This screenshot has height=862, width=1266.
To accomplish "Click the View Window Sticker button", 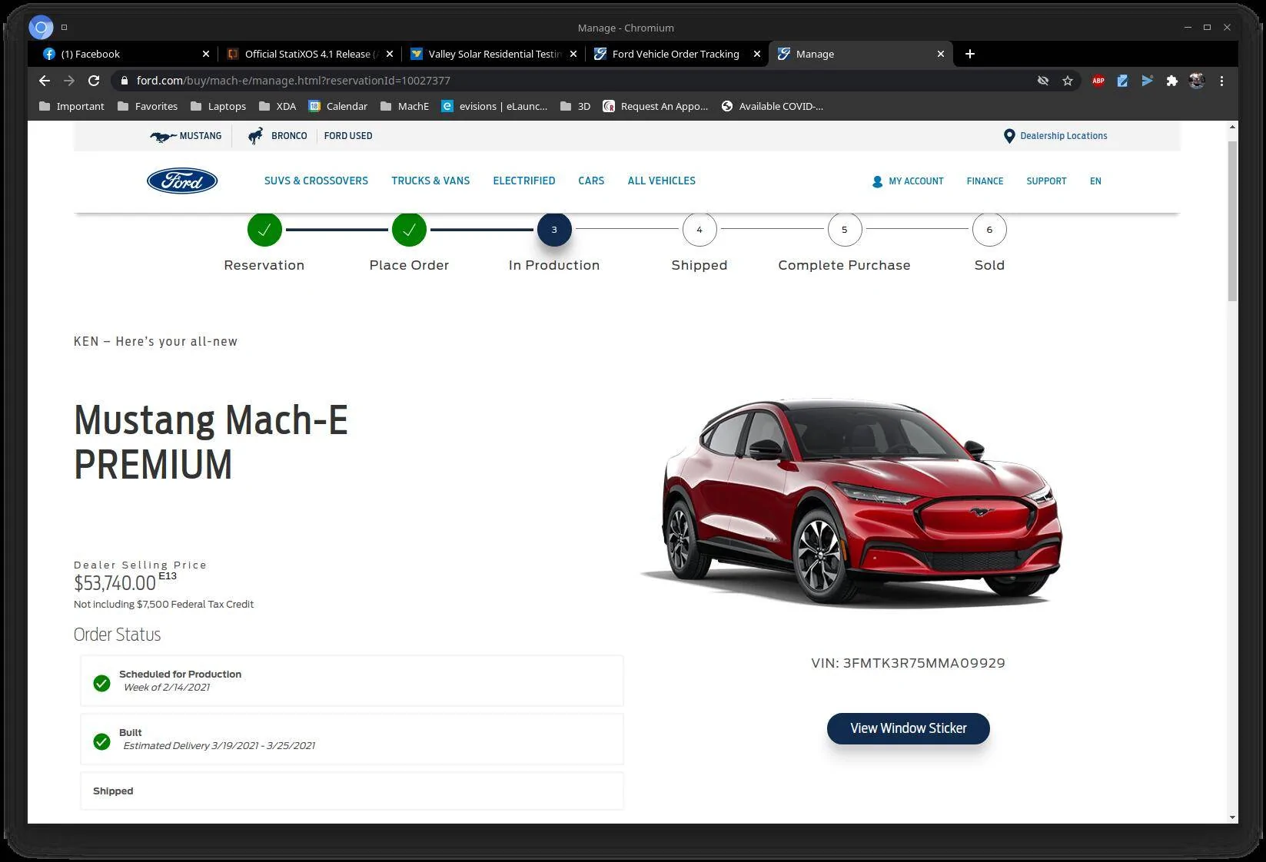I will (908, 728).
